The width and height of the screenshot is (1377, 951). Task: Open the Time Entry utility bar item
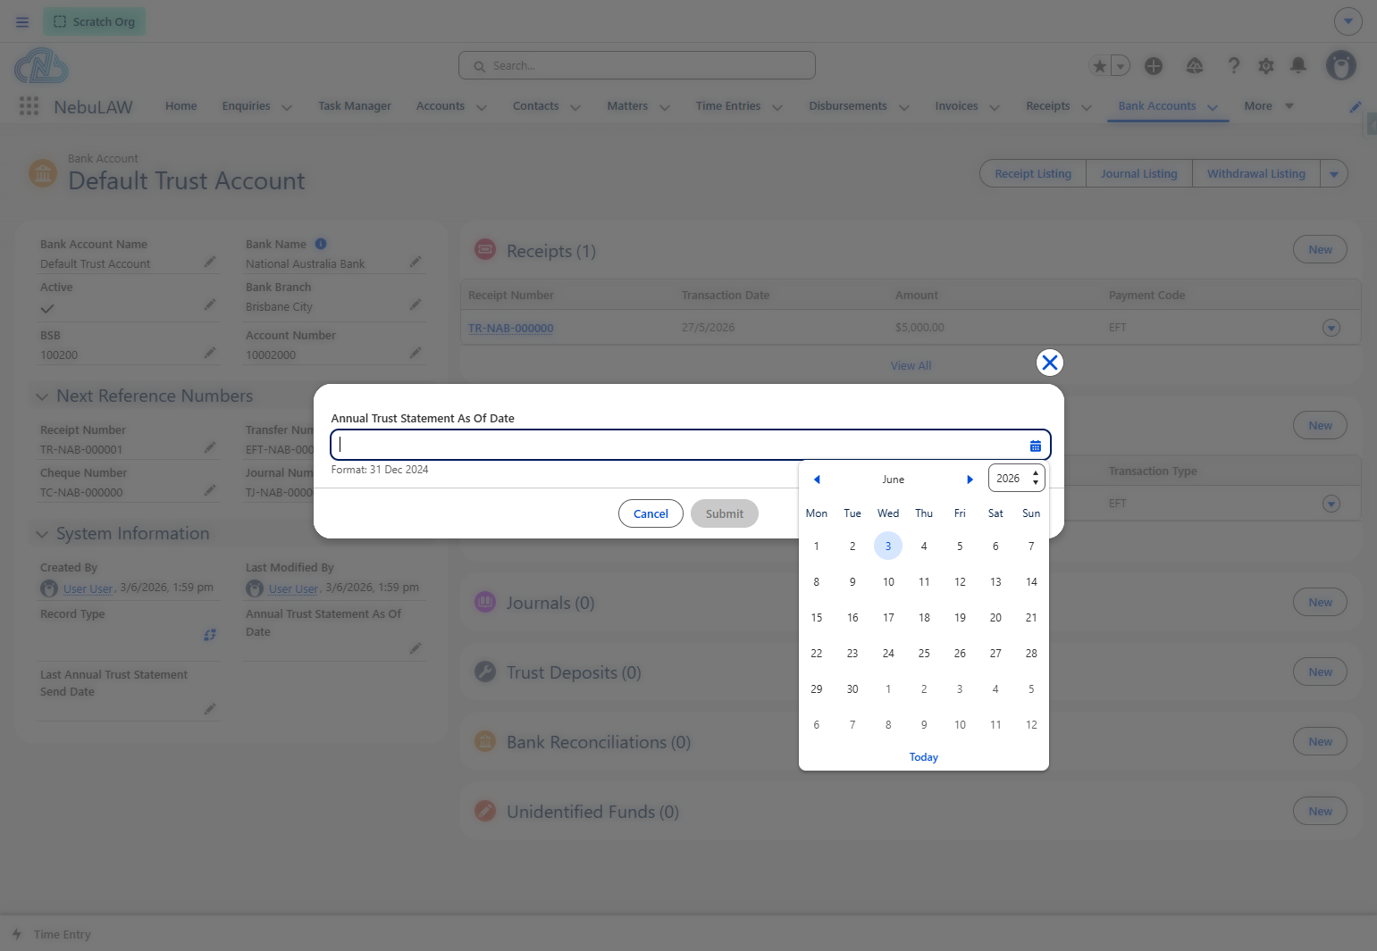[x=52, y=934]
